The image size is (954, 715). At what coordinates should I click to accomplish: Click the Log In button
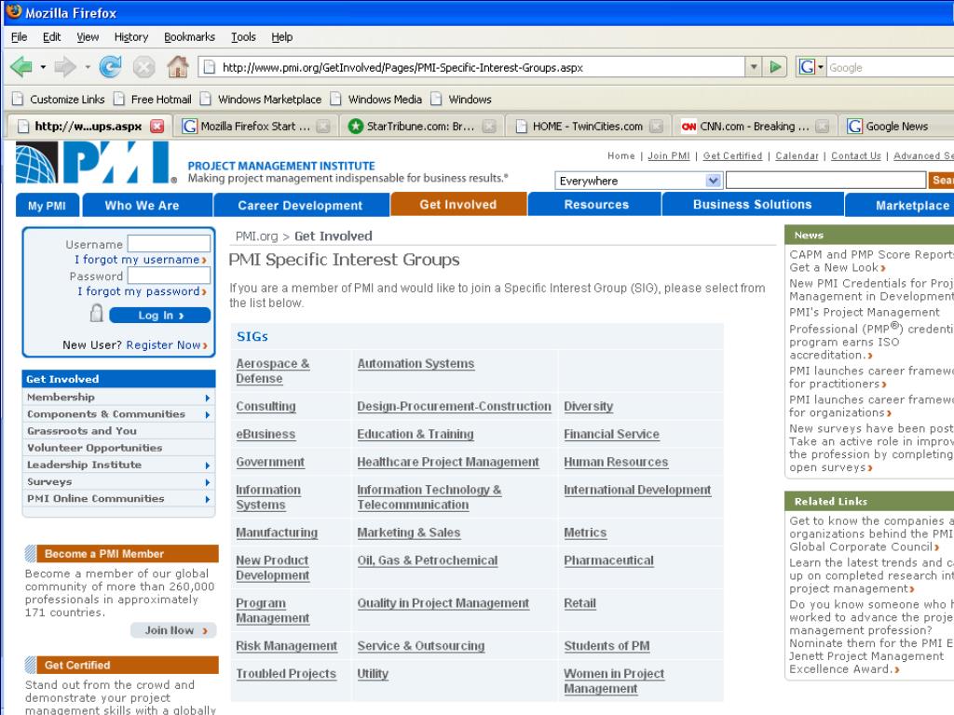click(x=160, y=315)
